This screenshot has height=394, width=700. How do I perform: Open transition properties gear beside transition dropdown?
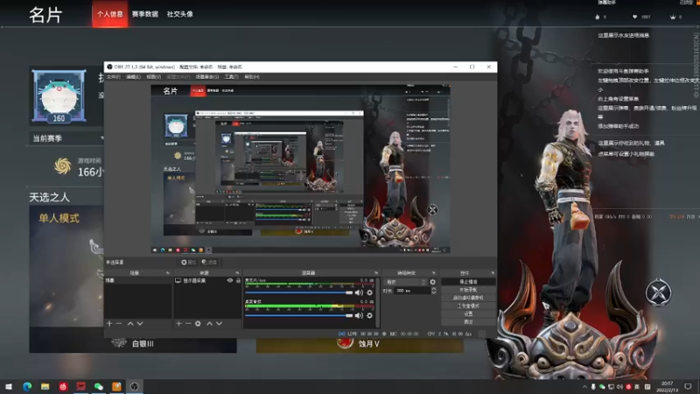pos(432,282)
